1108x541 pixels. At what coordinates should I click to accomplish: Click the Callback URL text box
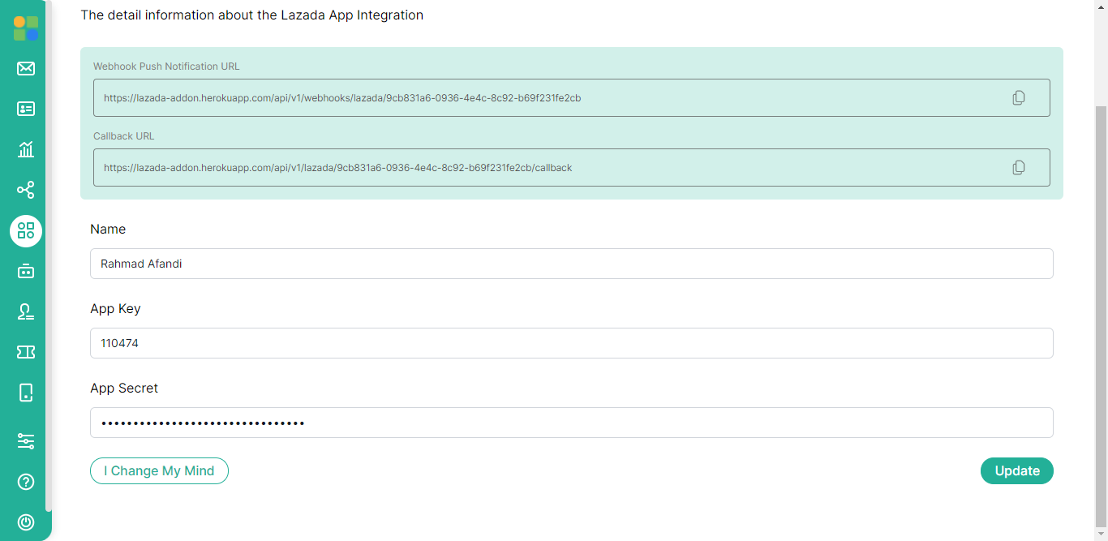pyautogui.click(x=572, y=168)
